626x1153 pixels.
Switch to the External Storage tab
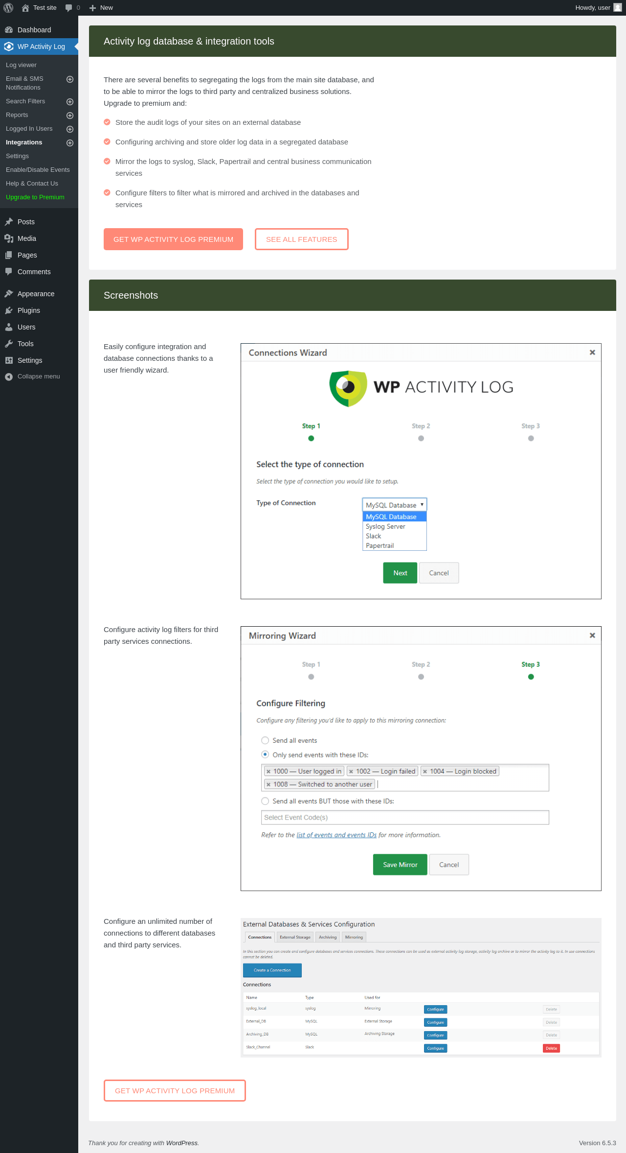(295, 937)
